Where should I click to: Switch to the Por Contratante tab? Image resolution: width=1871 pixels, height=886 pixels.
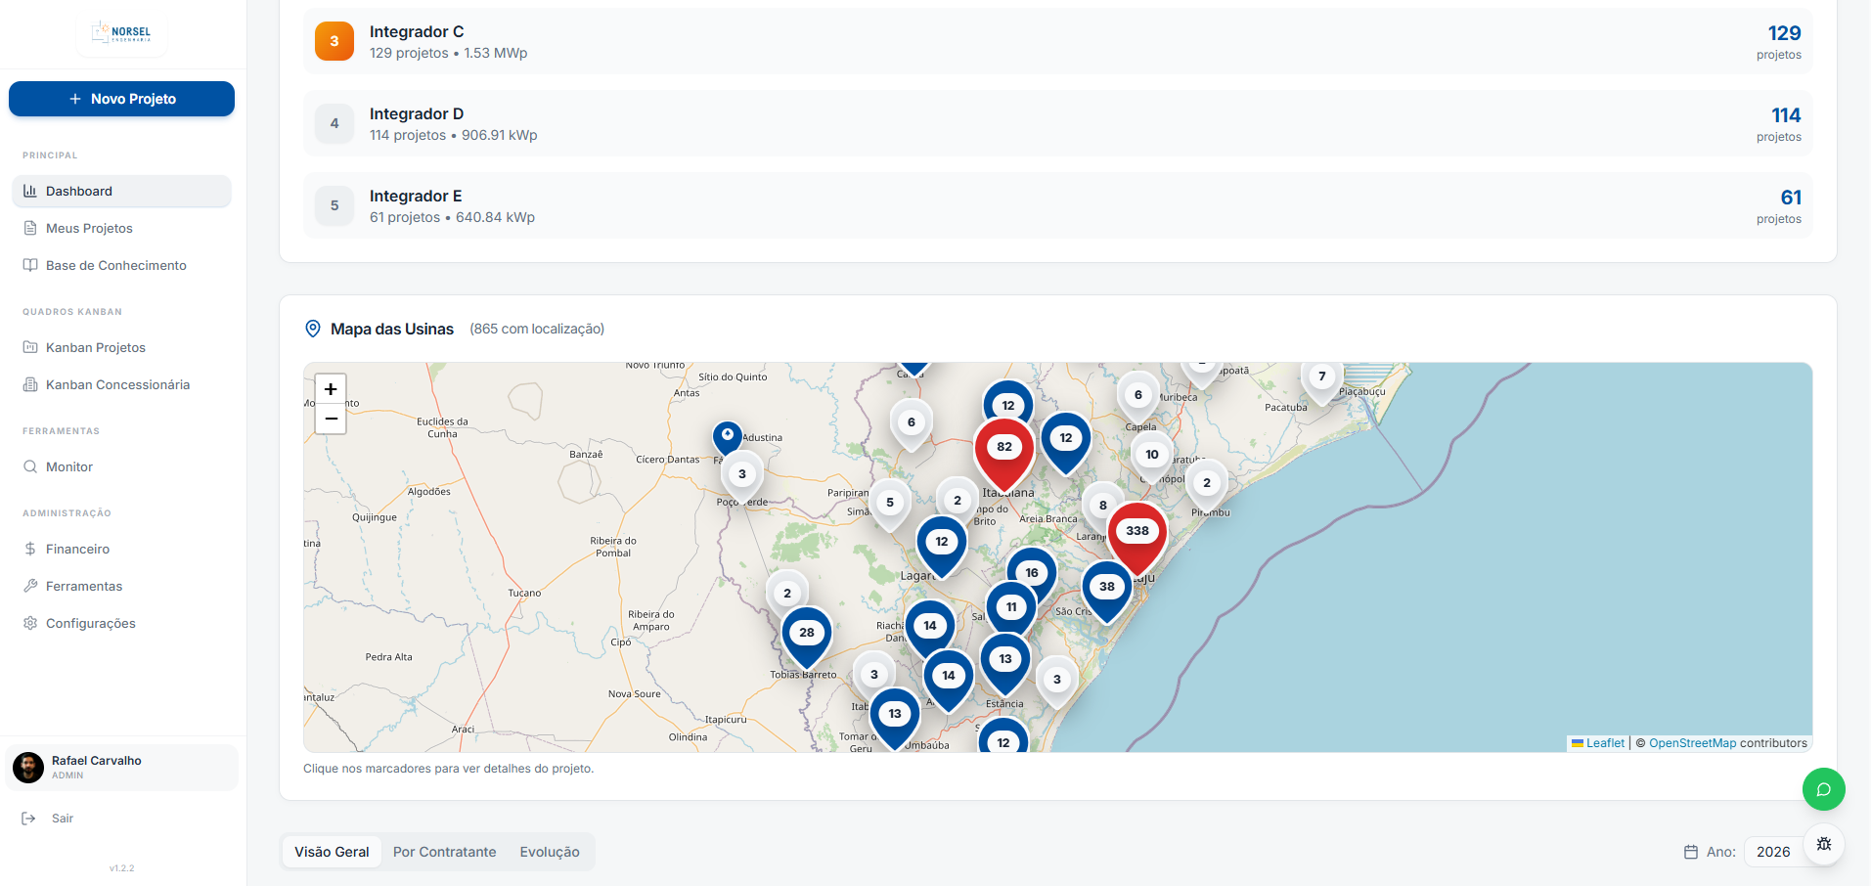click(x=444, y=852)
